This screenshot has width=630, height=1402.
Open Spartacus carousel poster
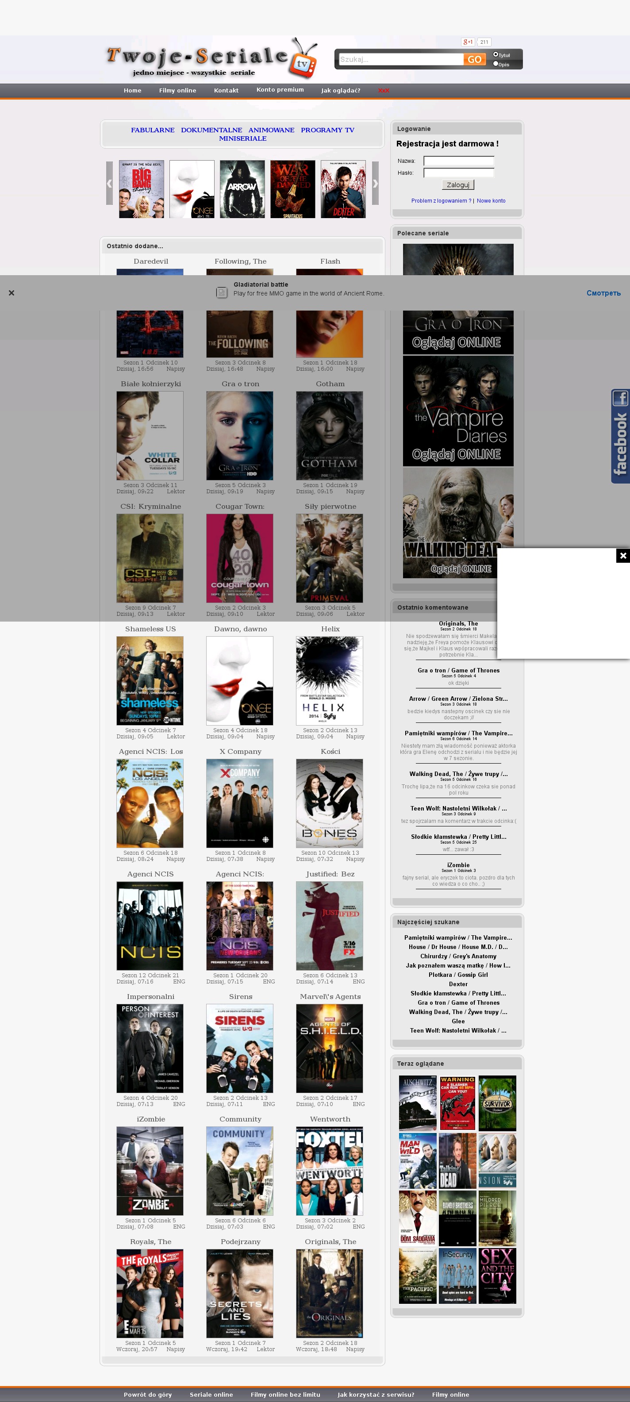[x=293, y=189]
